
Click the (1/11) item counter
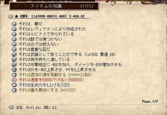click(x=87, y=6)
